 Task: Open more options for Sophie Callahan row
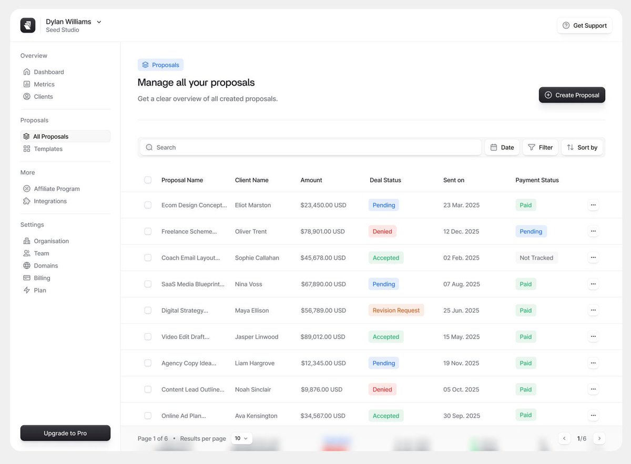tap(593, 257)
